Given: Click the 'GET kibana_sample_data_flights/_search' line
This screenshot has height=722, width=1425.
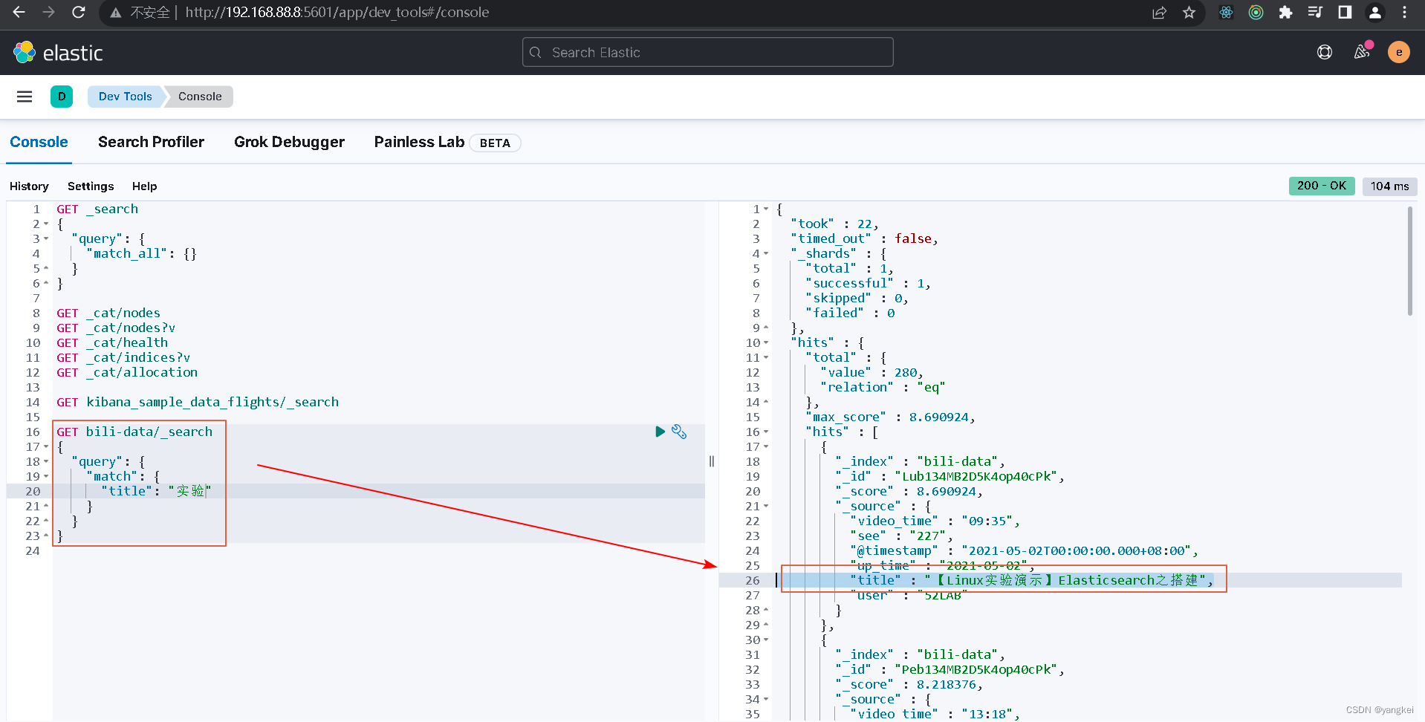Looking at the screenshot, I should tap(198, 402).
